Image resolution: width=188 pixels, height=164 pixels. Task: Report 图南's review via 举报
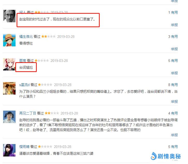[174, 73]
